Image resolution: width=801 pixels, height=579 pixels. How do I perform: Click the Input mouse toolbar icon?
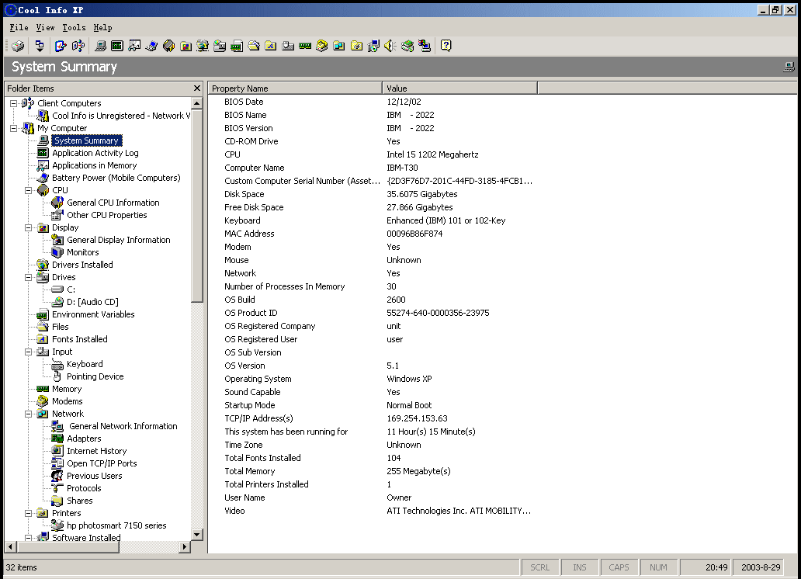pyautogui.click(x=288, y=46)
